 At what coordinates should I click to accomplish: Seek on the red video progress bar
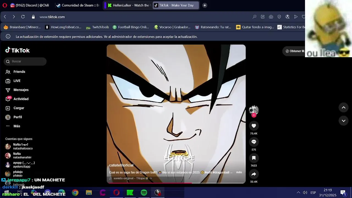pos(176,183)
